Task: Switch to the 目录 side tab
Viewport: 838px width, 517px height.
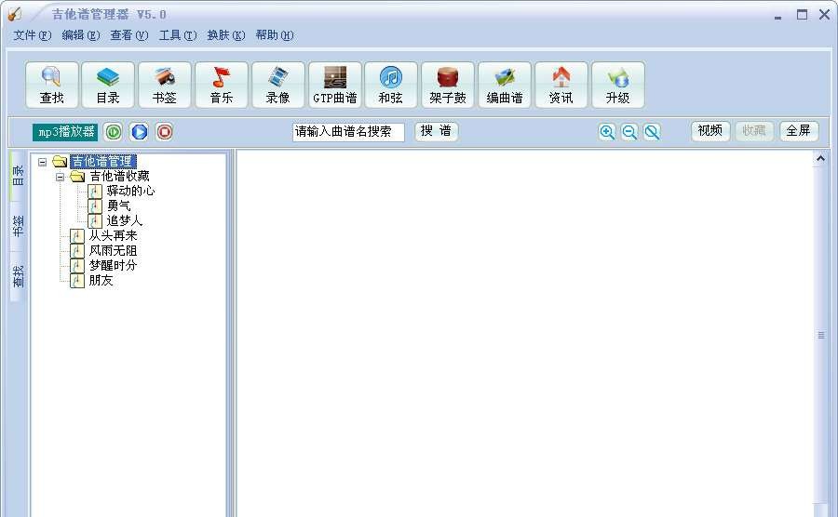Action: tap(18, 176)
